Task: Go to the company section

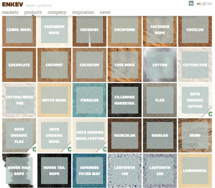Action: (57, 12)
